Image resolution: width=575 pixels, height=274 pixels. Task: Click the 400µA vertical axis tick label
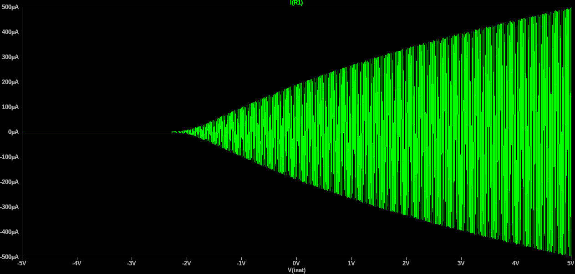click(9, 32)
